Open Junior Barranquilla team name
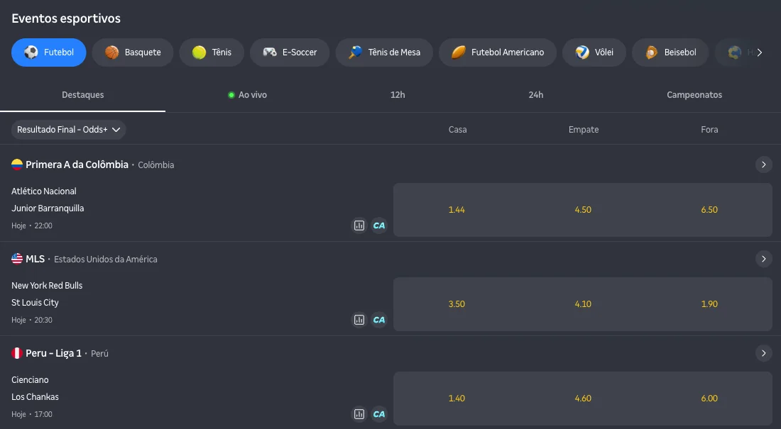The width and height of the screenshot is (781, 429). [48, 208]
